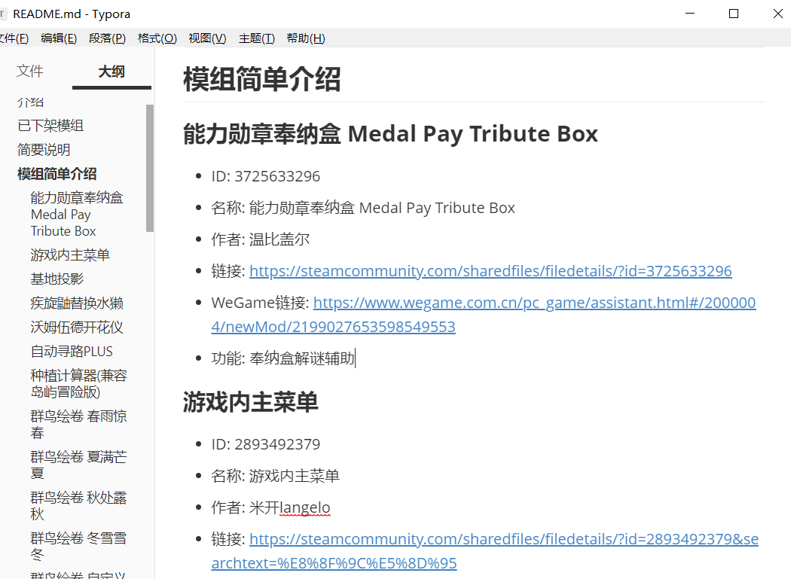Minimize the Typora window
The height and width of the screenshot is (579, 791).
690,14
